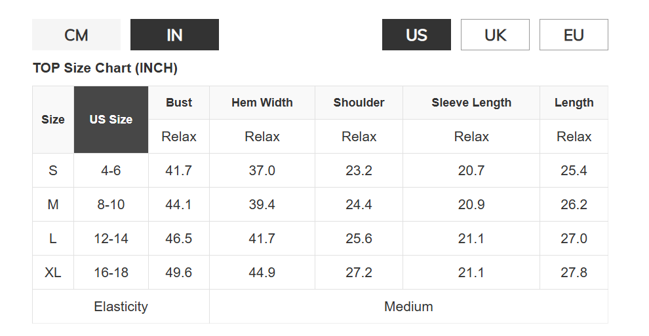Click the Sleeve Length column header
649x336 pixels.
click(471, 103)
